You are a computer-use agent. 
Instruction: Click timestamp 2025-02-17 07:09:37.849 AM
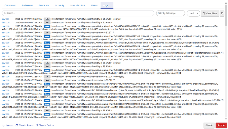tap(29, 84)
